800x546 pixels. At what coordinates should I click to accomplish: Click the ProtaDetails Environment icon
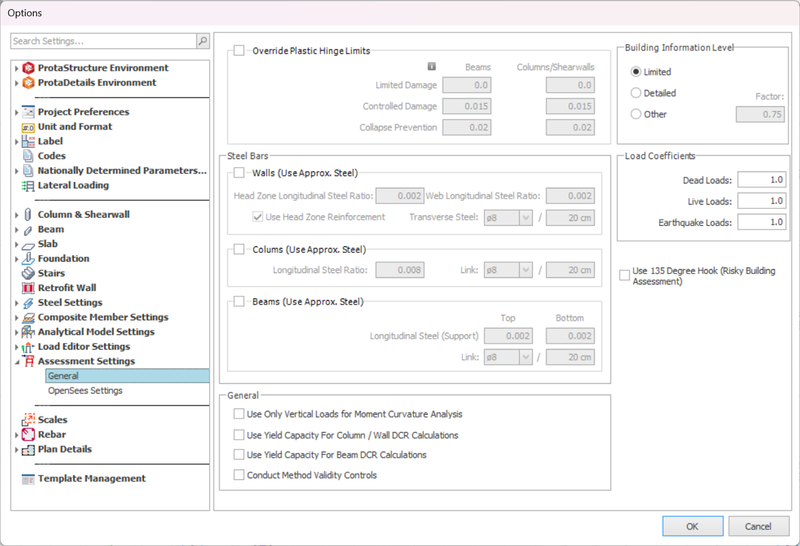[x=28, y=83]
